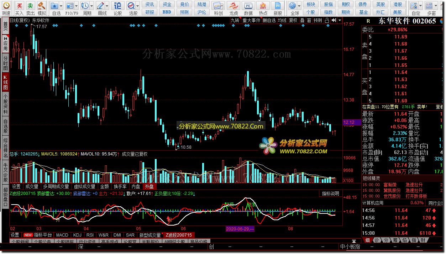Image resolution: width=446 pixels, height=254 pixels.
Task: Expand the F10/F9 dropdown arrow
Action: pyautogui.click(x=77, y=6)
